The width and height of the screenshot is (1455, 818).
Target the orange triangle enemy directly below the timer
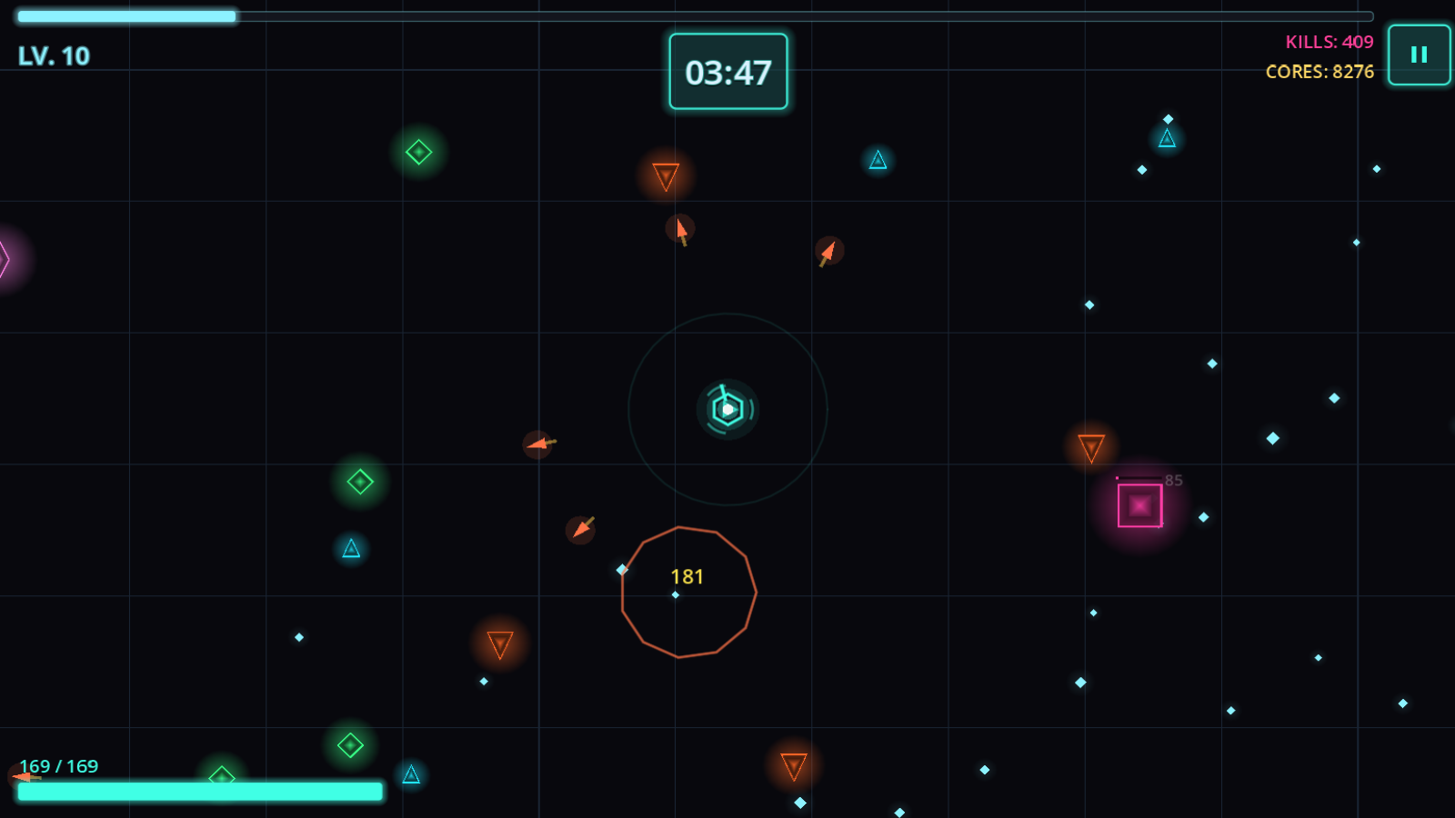pos(666,176)
